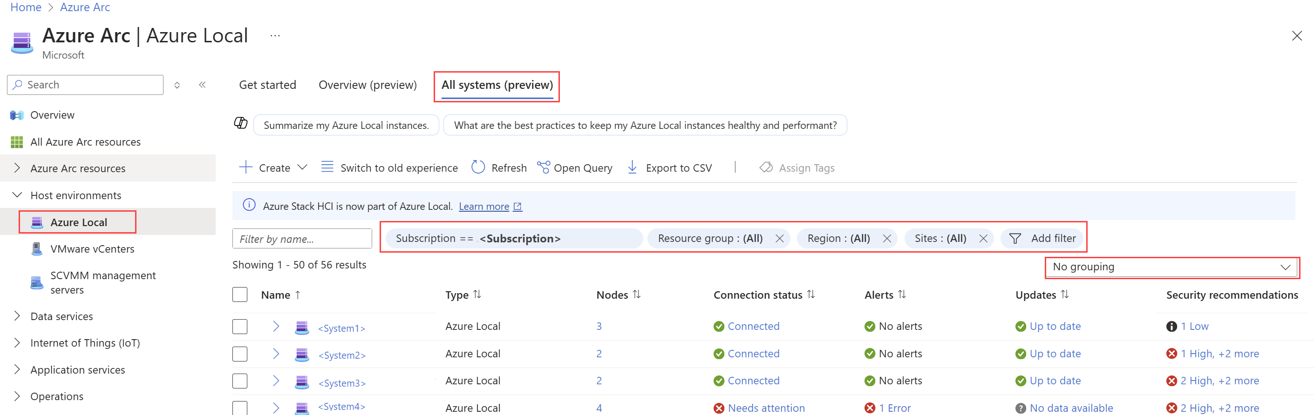This screenshot has height=415, width=1314.
Task: Click the Open Query icon
Action: point(543,167)
